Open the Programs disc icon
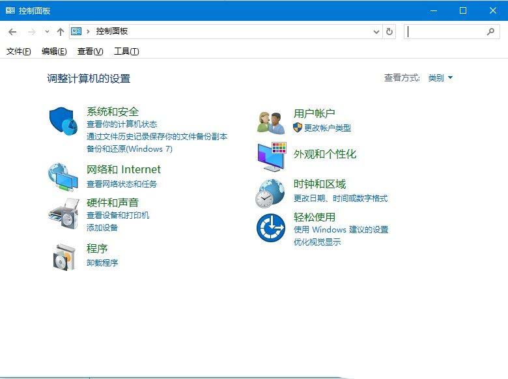This screenshot has width=508, height=379. pyautogui.click(x=64, y=257)
